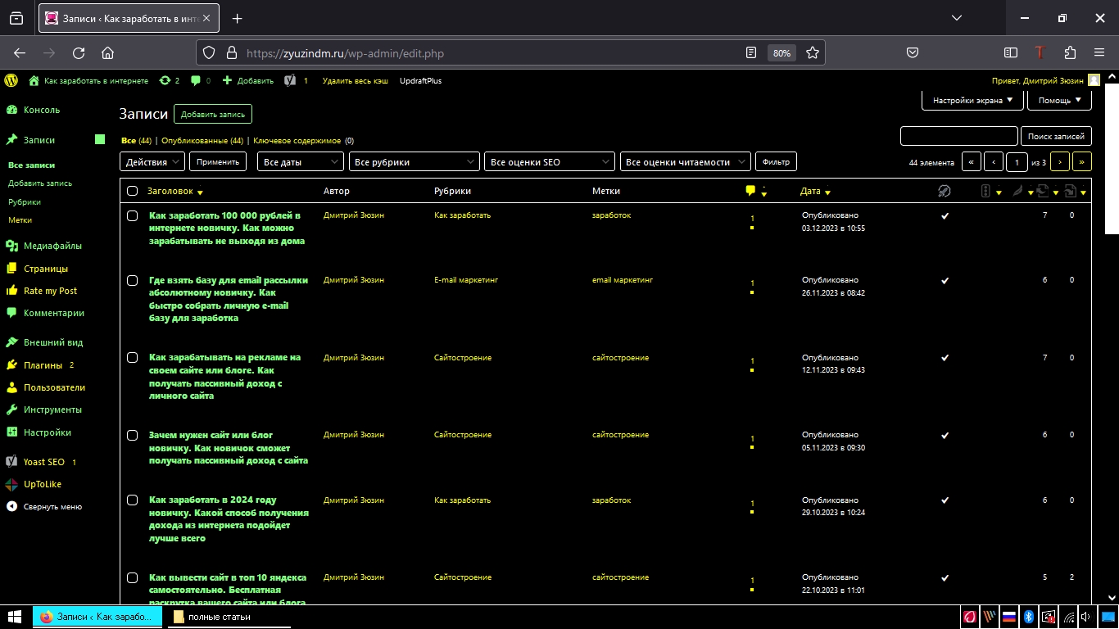Collapse the admin menu with Свернуть меню

click(x=52, y=507)
